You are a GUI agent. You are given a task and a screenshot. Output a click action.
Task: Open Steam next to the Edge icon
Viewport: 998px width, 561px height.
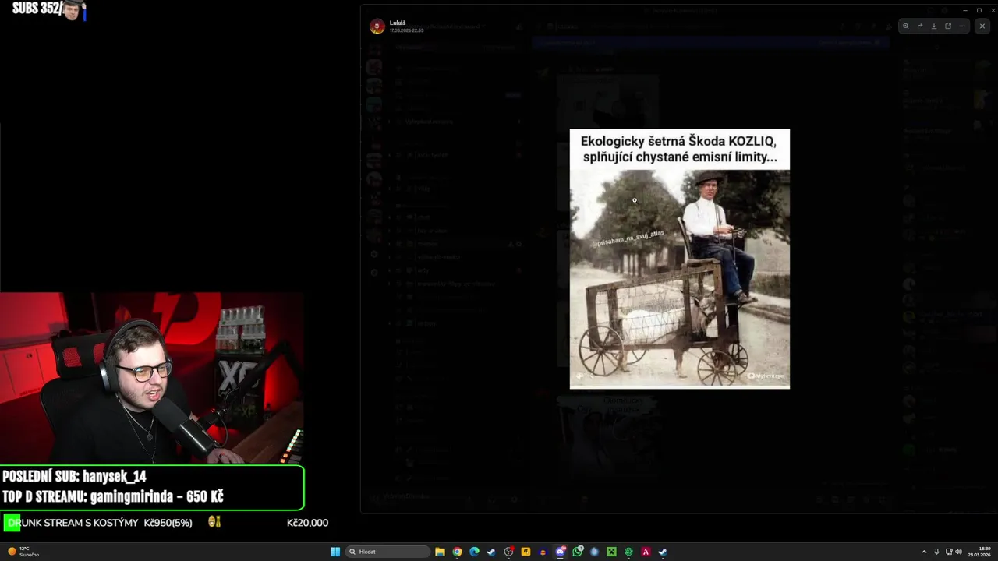point(491,552)
